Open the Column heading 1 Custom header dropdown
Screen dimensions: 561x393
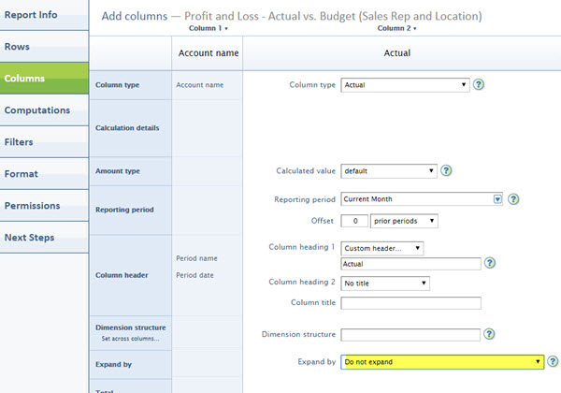[382, 249]
